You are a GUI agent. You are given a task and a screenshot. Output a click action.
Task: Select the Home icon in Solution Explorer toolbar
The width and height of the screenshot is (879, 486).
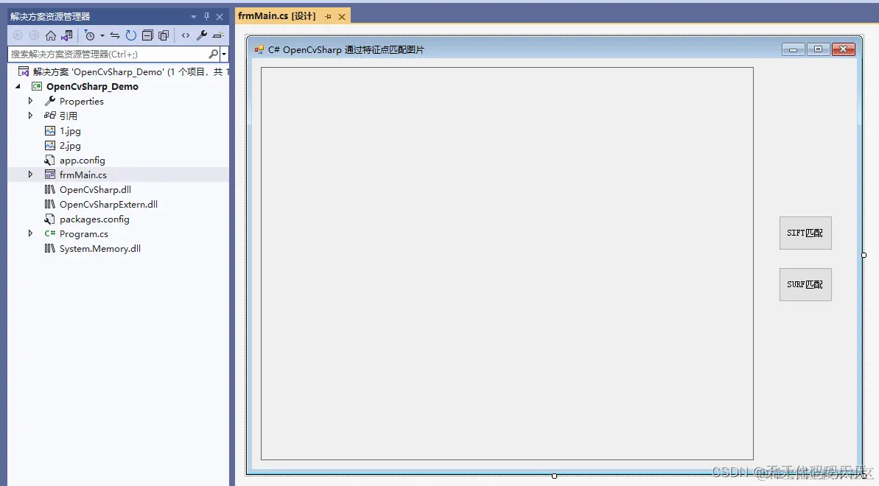pos(50,35)
